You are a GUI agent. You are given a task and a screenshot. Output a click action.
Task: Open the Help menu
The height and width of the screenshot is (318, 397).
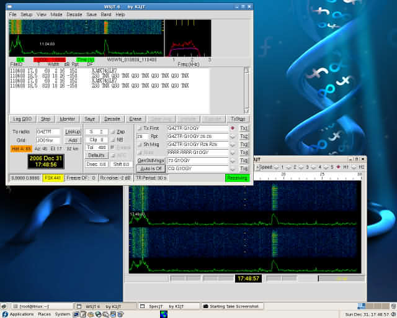tap(120, 14)
